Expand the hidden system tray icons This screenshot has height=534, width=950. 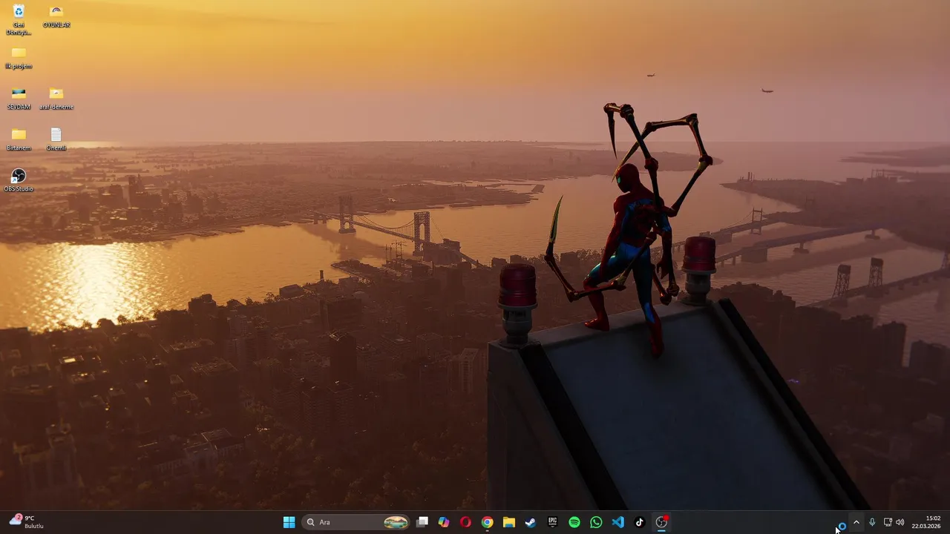click(x=856, y=522)
